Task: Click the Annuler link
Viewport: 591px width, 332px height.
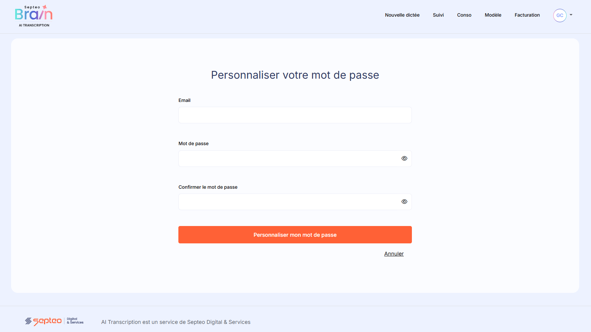Action: pos(394,254)
